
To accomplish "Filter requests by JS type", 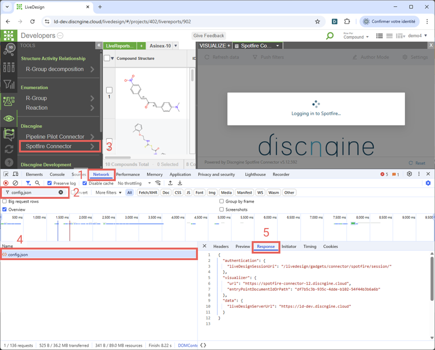I will tap(188, 192).
